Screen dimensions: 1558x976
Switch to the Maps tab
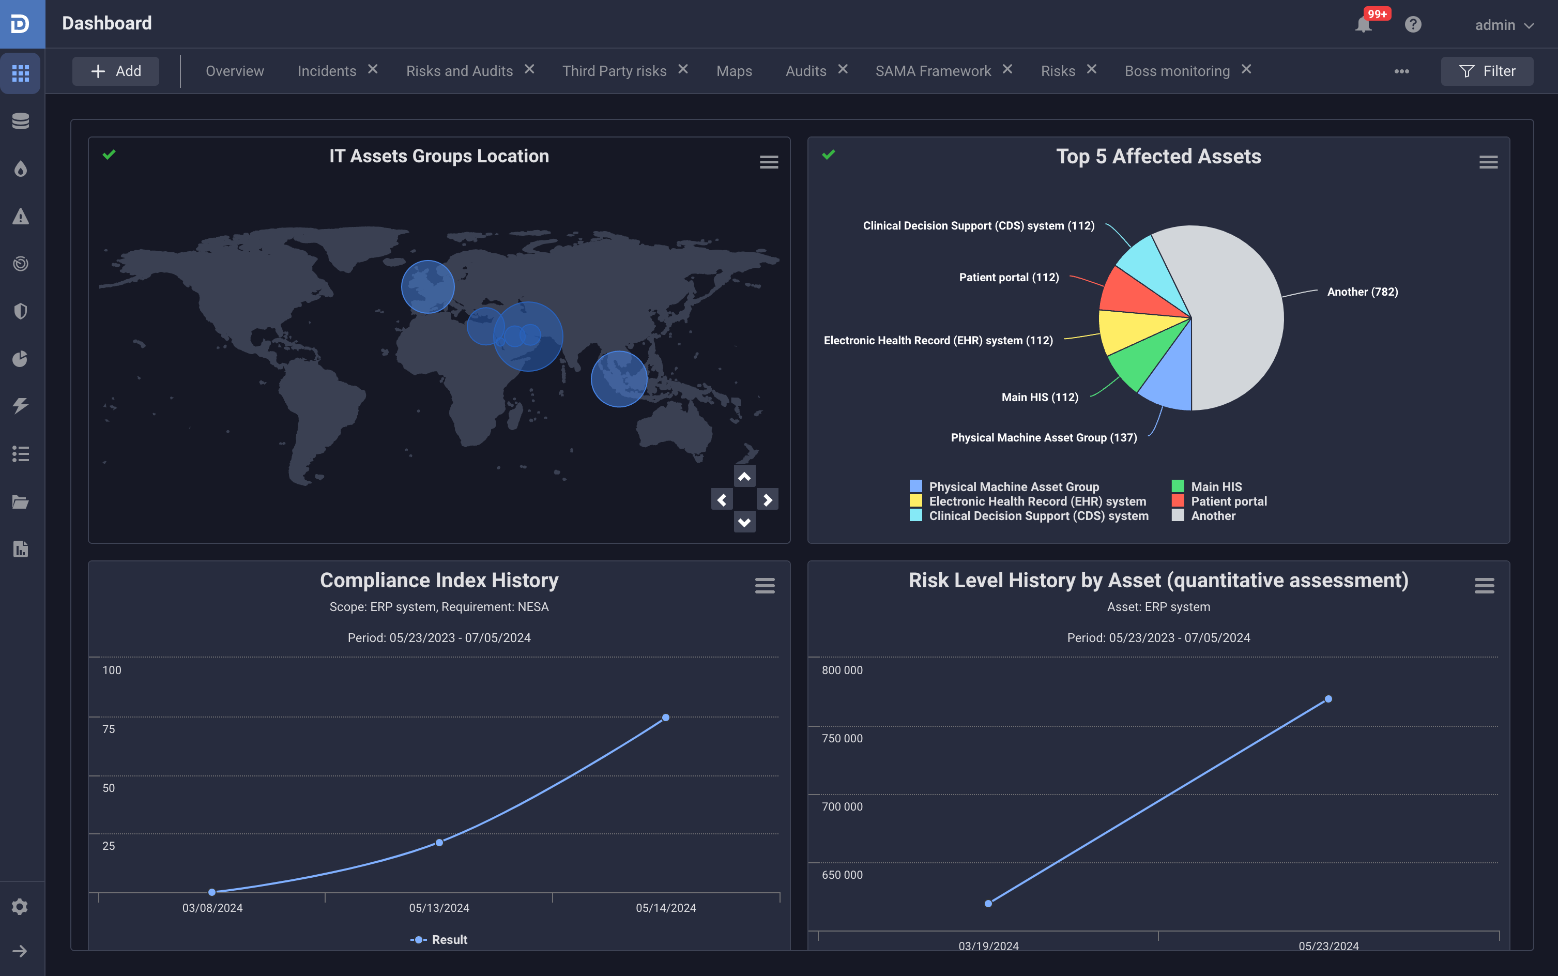coord(734,71)
